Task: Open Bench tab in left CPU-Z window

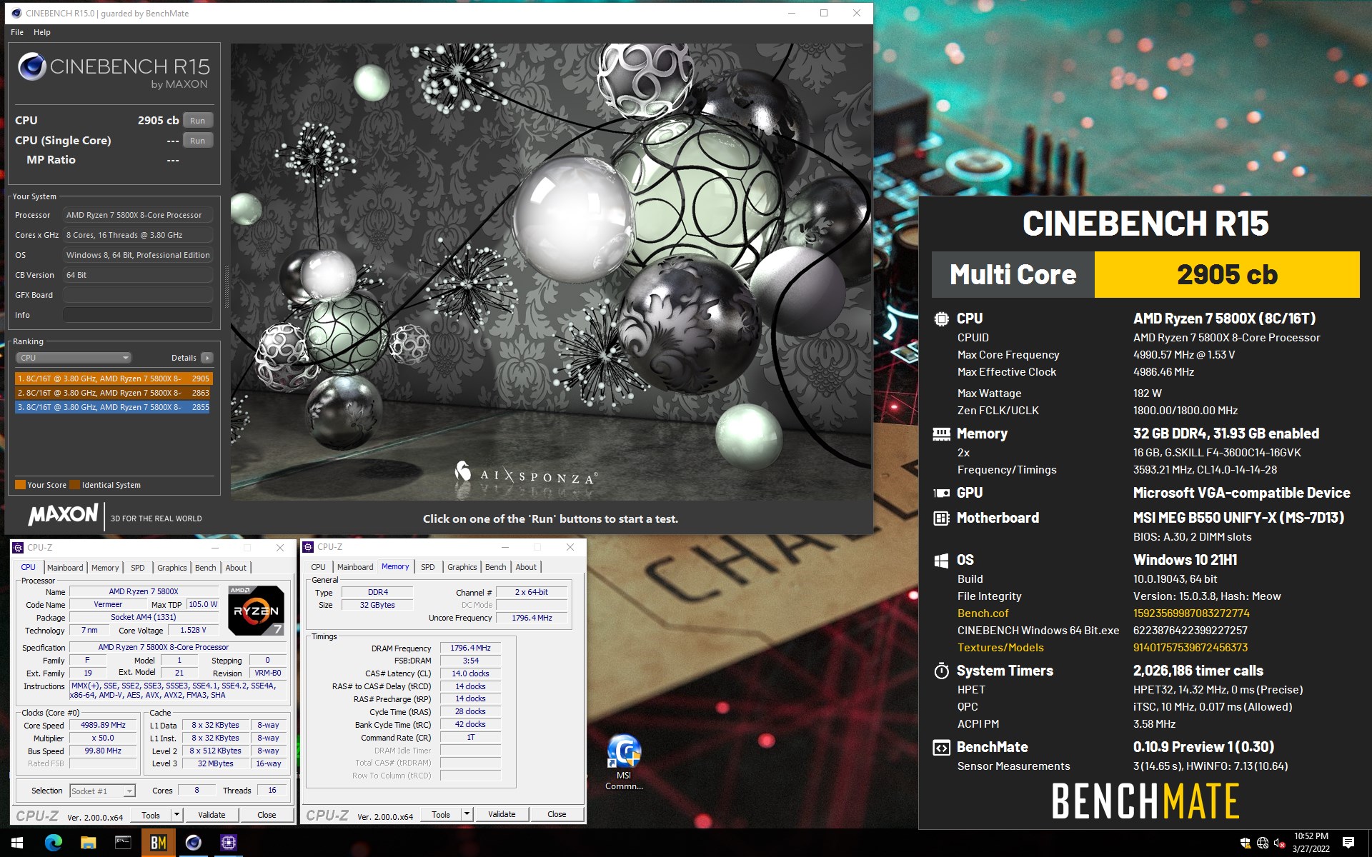Action: [206, 568]
